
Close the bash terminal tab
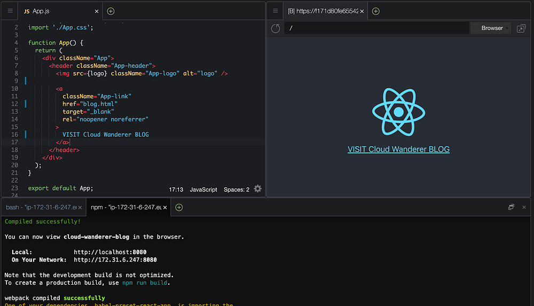(x=80, y=207)
